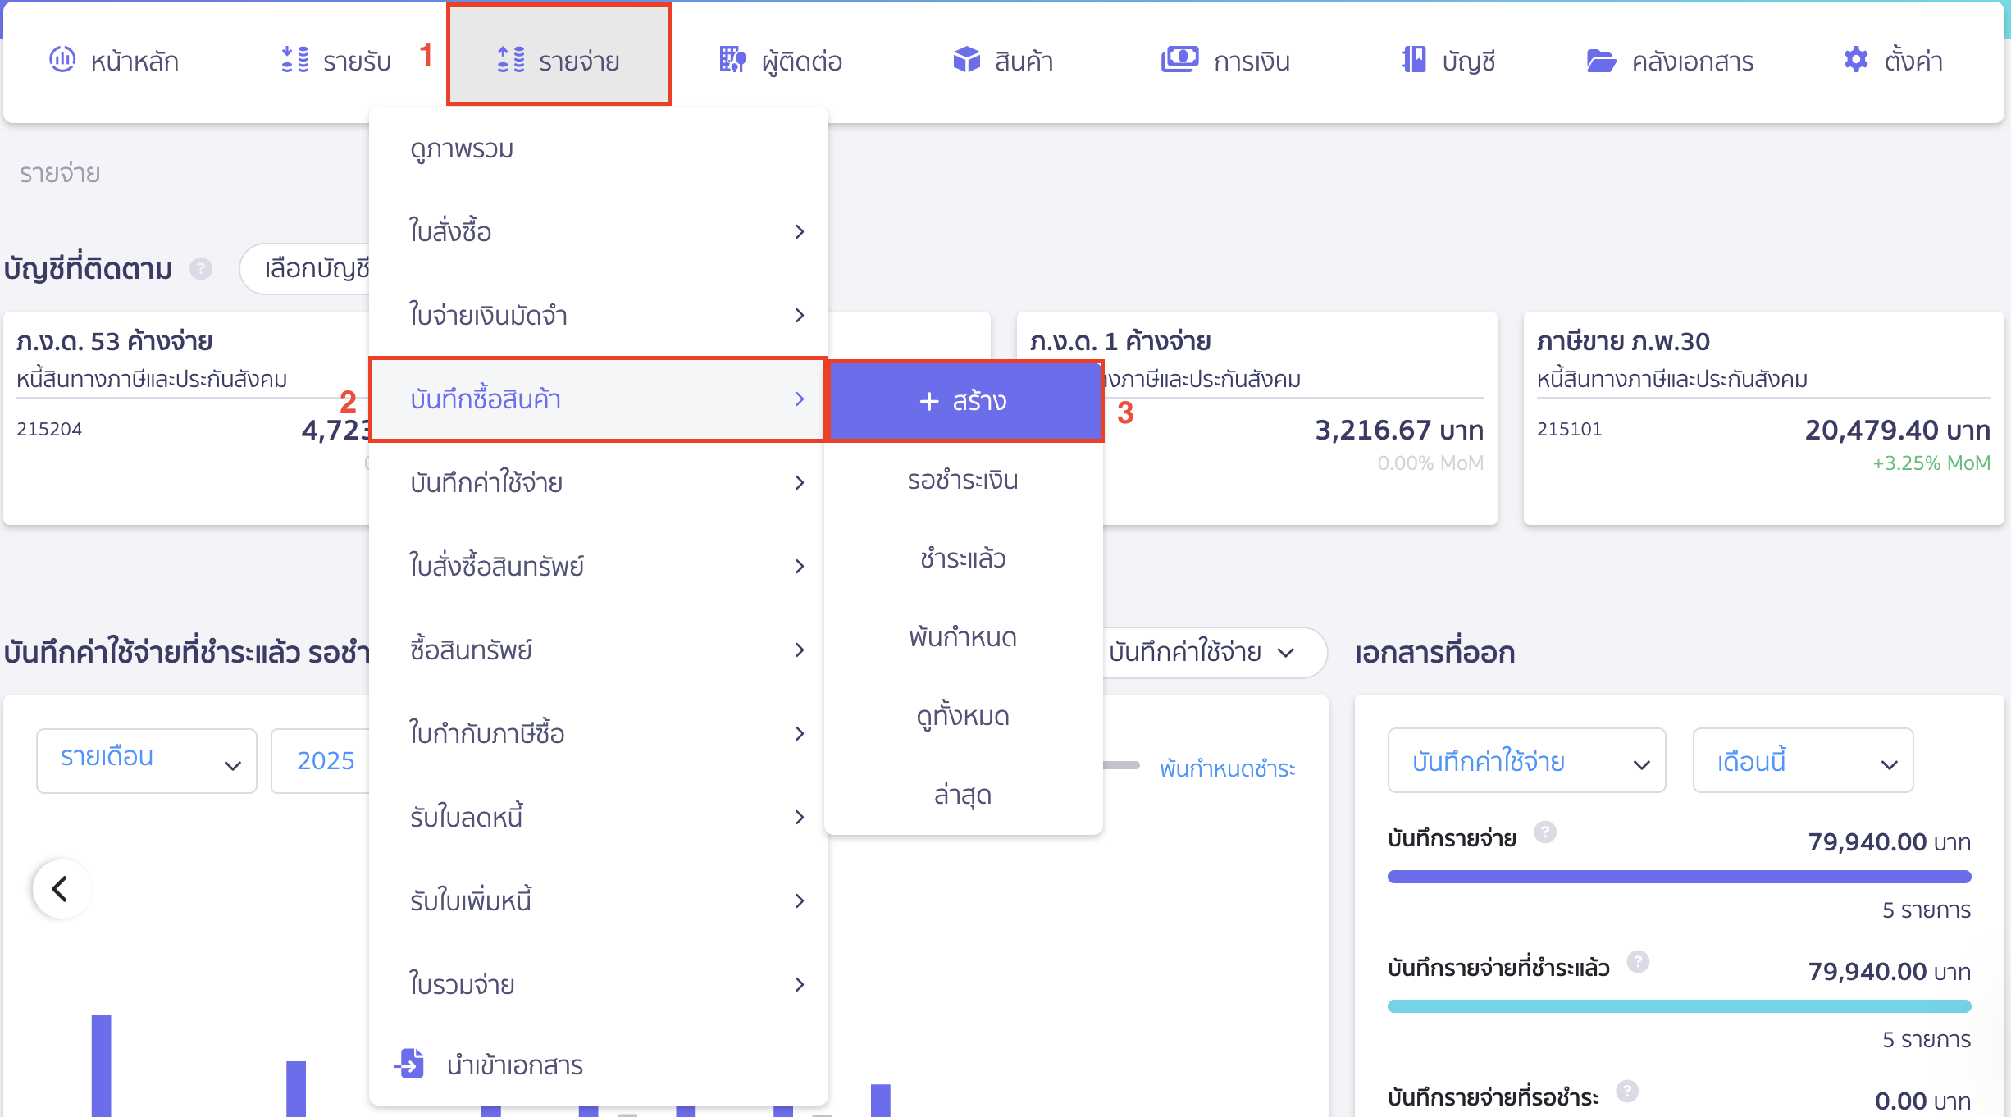The image size is (2011, 1117).
Task: Click the 3,216.67 บาท amount
Action: coord(1399,430)
